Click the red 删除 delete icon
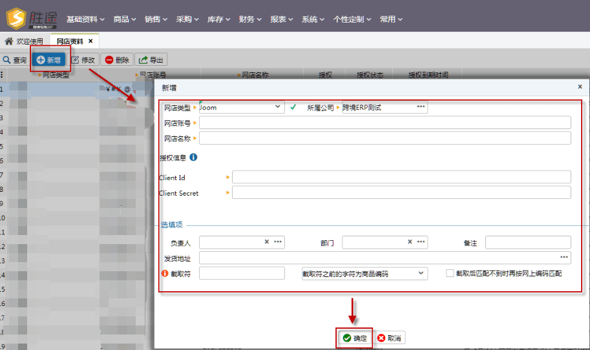 point(109,60)
